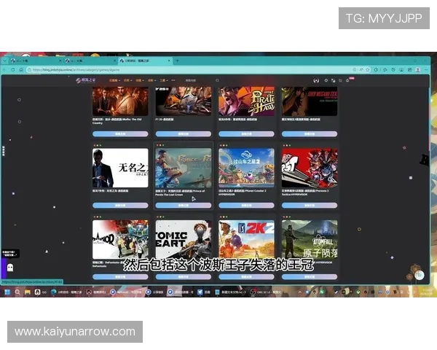Viewport: 437px width, 350px height.
Task: Open site settings gear icon
Action: click(326, 80)
